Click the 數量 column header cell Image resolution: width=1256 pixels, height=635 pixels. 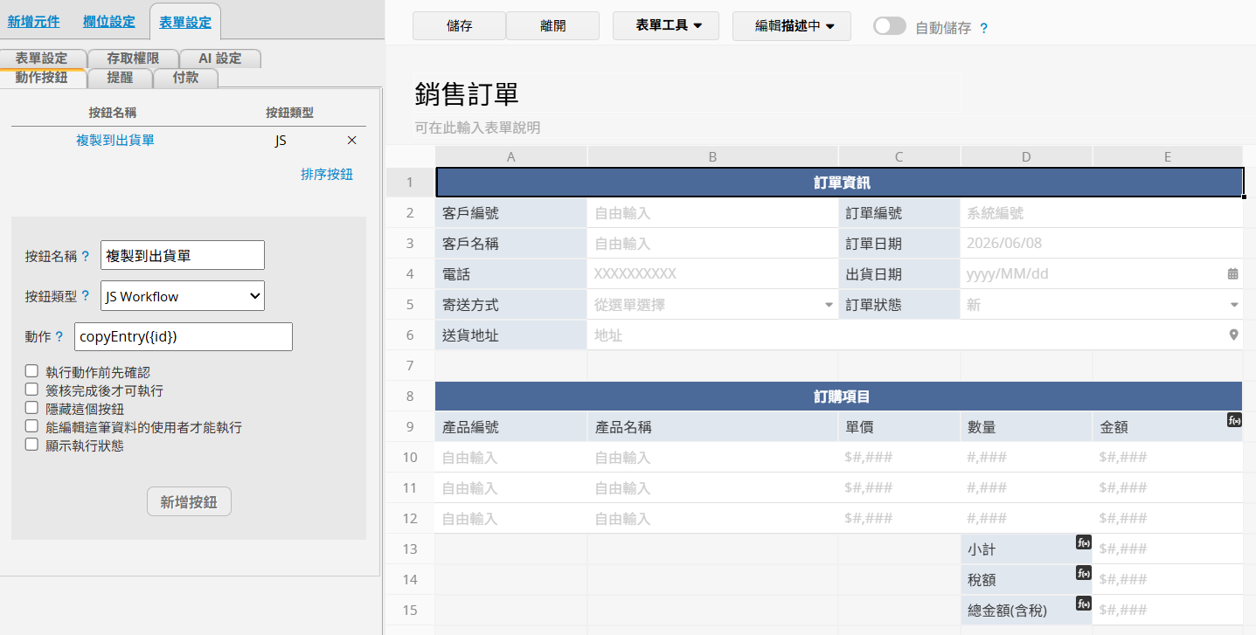[x=1026, y=427]
